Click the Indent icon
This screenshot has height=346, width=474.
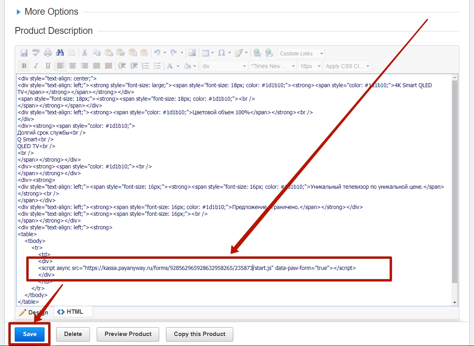coord(122,66)
